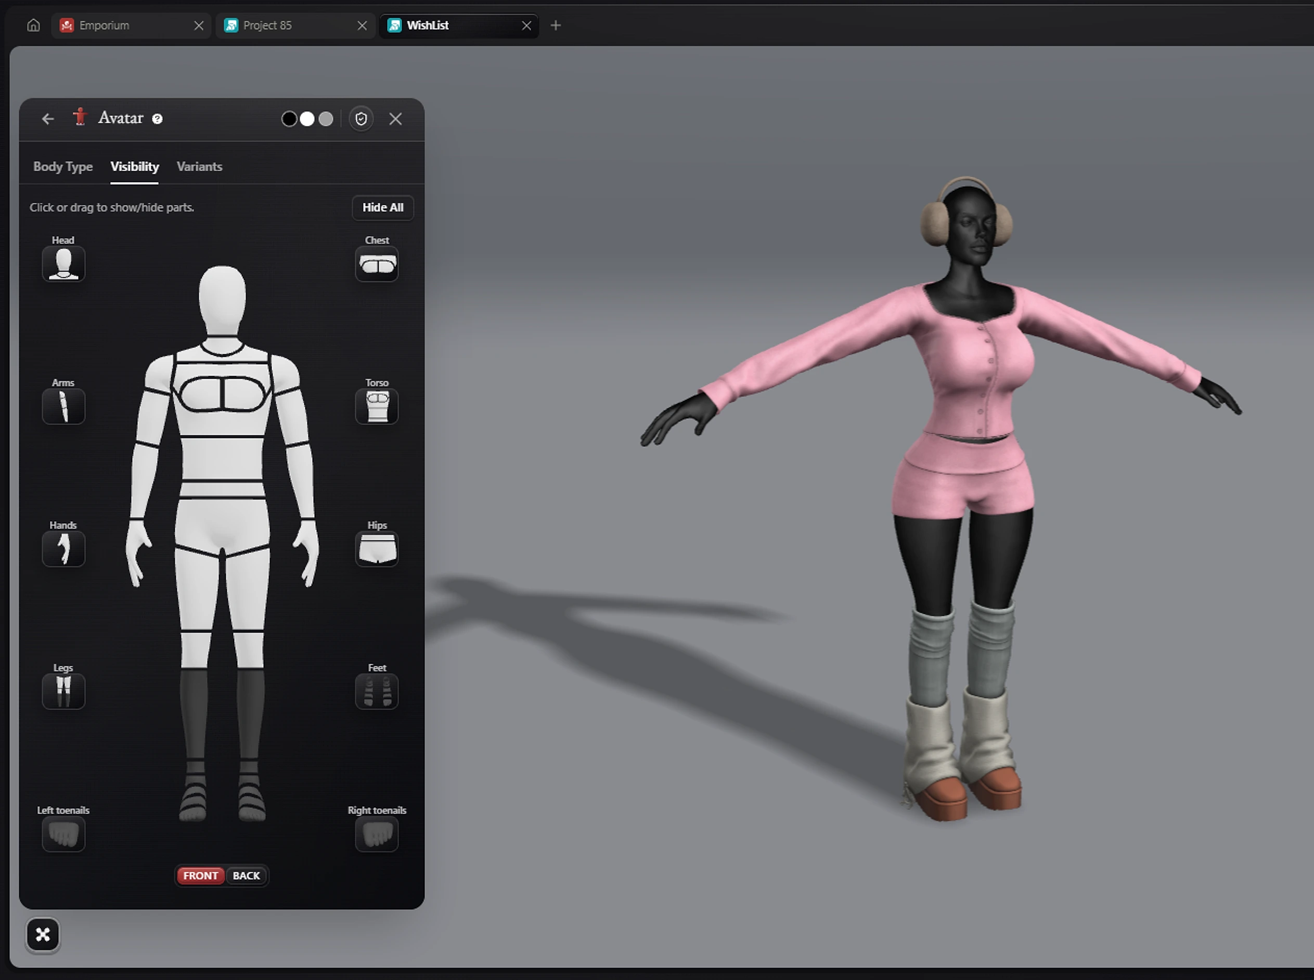
Task: Click the shield icon in Avatar panel
Action: (x=362, y=119)
